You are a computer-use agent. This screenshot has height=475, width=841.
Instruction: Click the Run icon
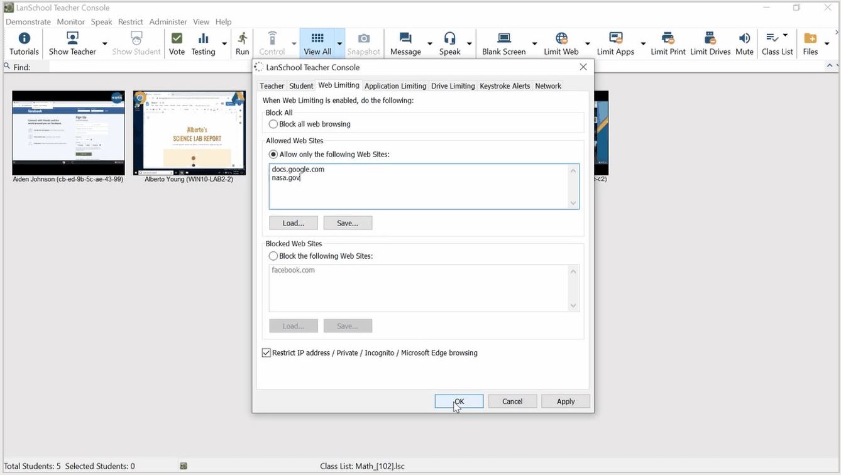pos(242,44)
